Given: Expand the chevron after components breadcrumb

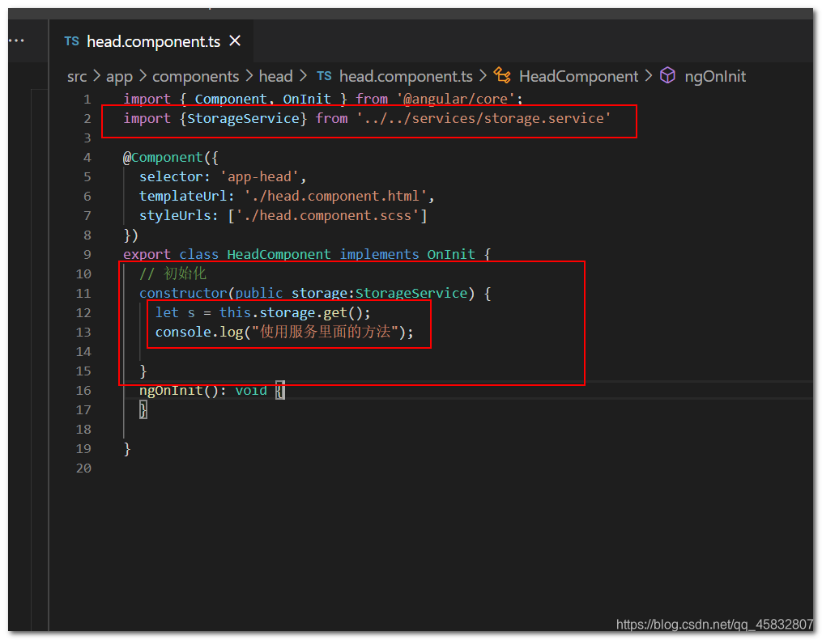Looking at the screenshot, I should point(249,77).
